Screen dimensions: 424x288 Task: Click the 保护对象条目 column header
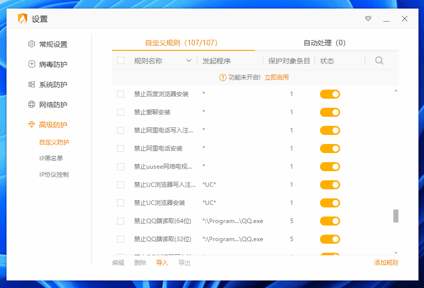[289, 61]
